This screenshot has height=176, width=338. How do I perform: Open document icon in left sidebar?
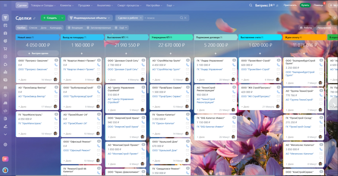[5, 119]
